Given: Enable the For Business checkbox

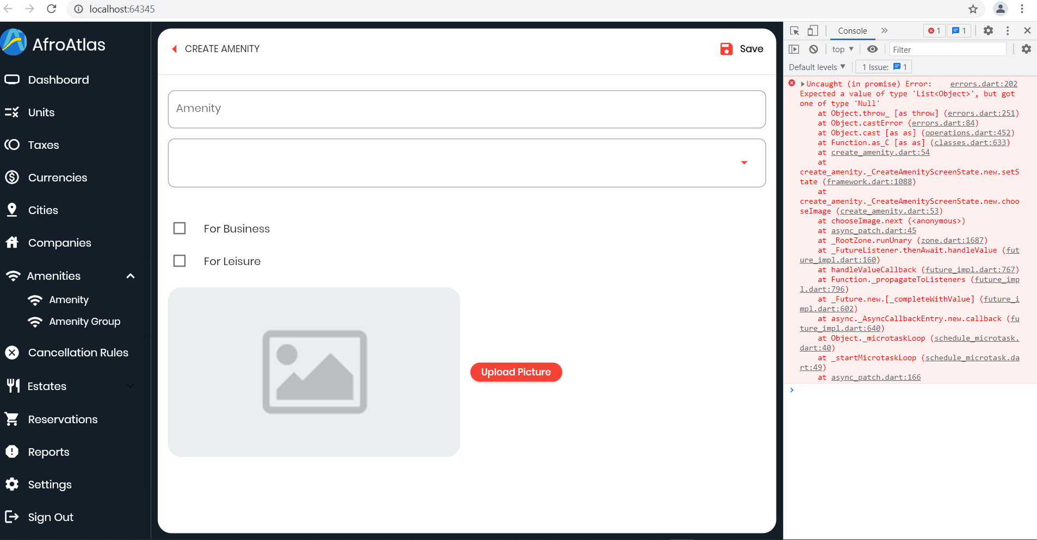Looking at the screenshot, I should pyautogui.click(x=179, y=228).
